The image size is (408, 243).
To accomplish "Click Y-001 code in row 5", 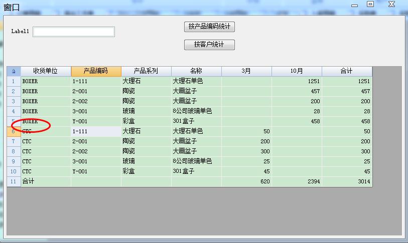I will tap(96, 121).
